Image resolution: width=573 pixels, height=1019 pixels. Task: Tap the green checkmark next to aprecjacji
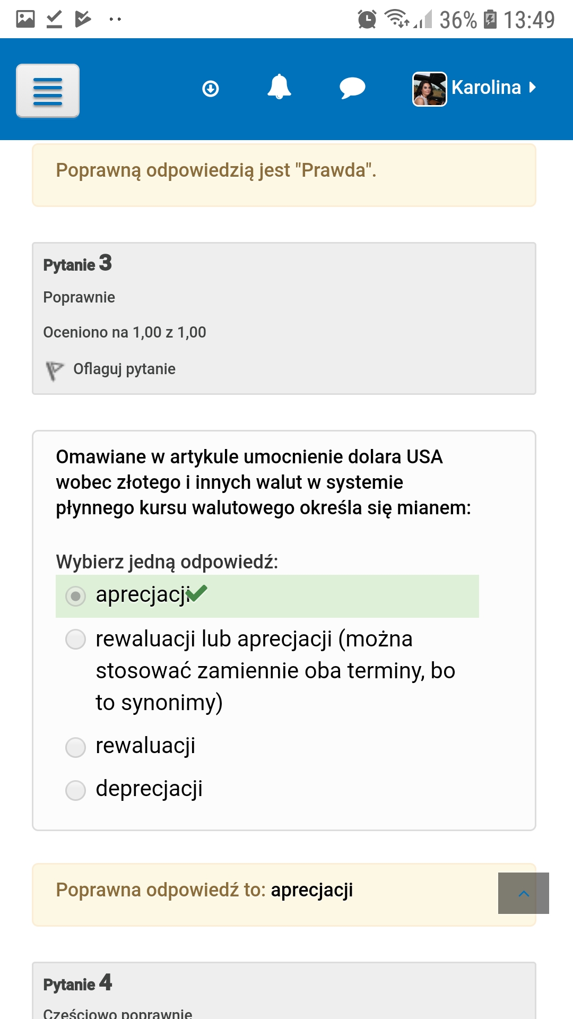click(196, 593)
